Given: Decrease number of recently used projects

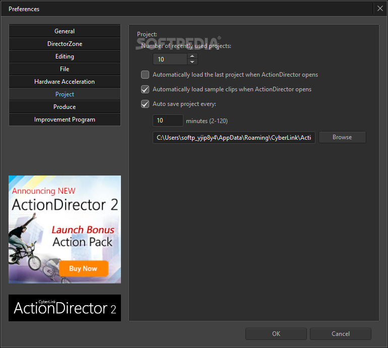Looking at the screenshot, I should 192,62.
